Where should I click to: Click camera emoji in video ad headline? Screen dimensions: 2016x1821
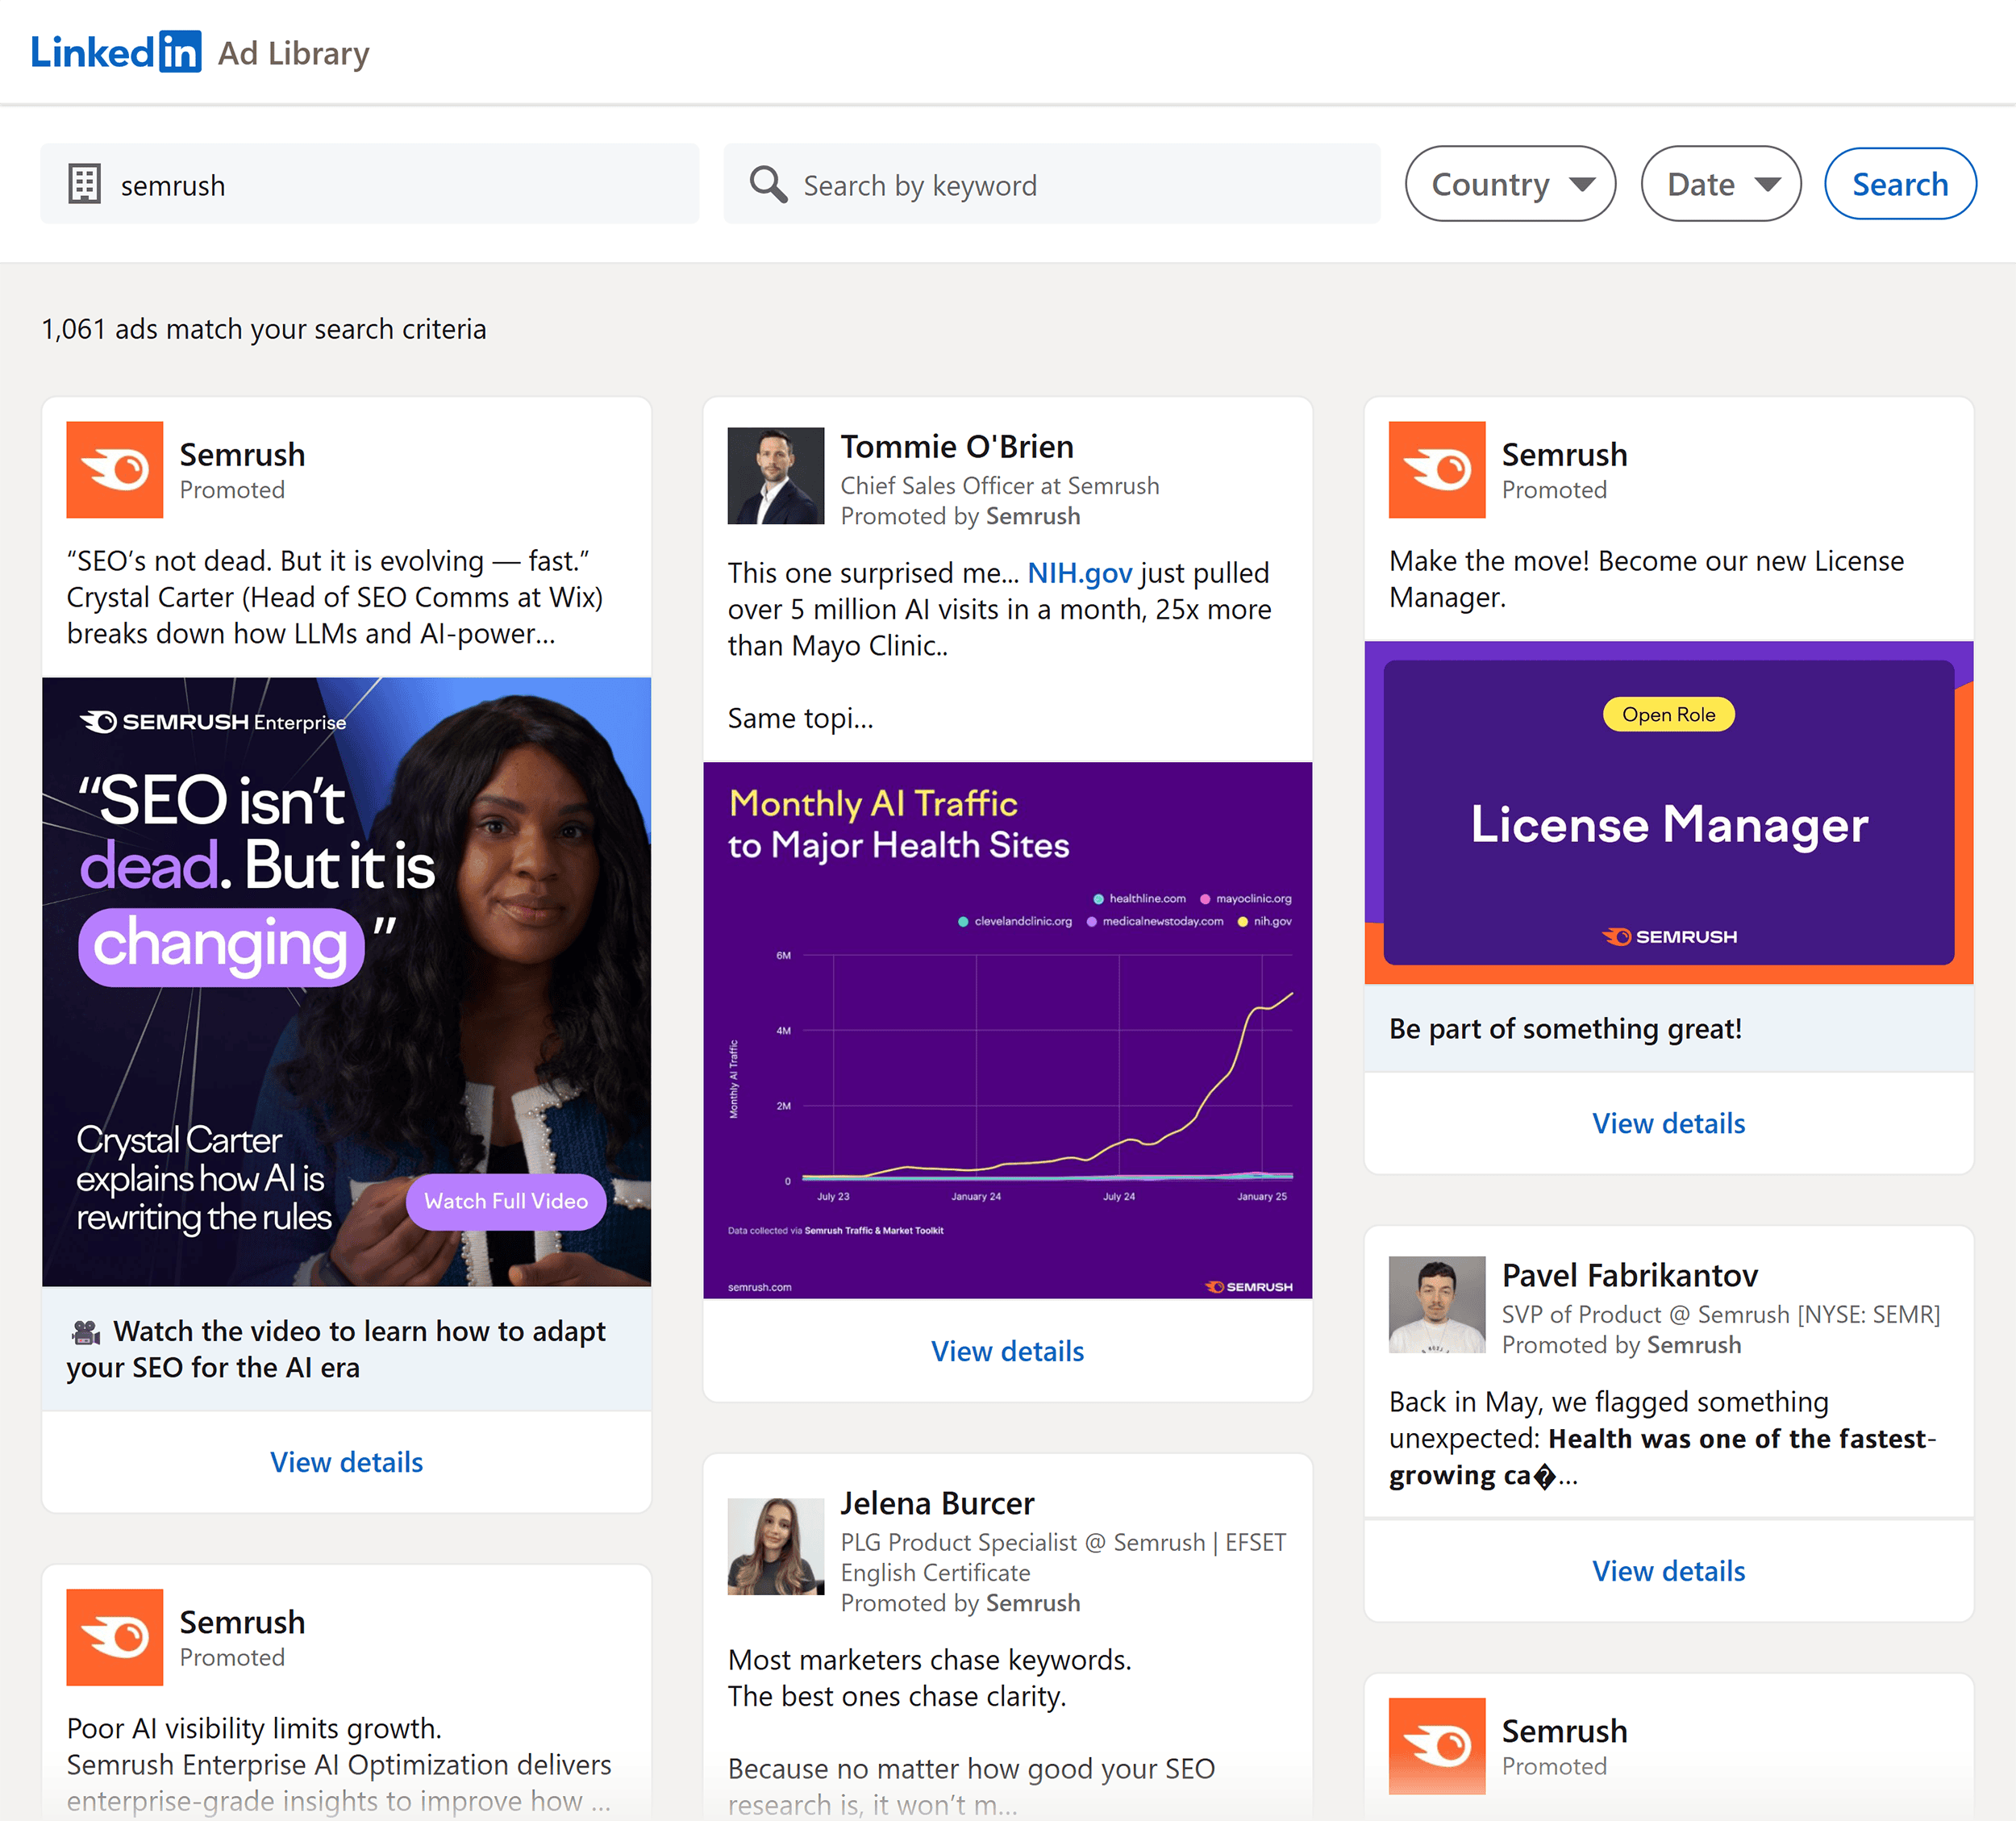pos(86,1332)
